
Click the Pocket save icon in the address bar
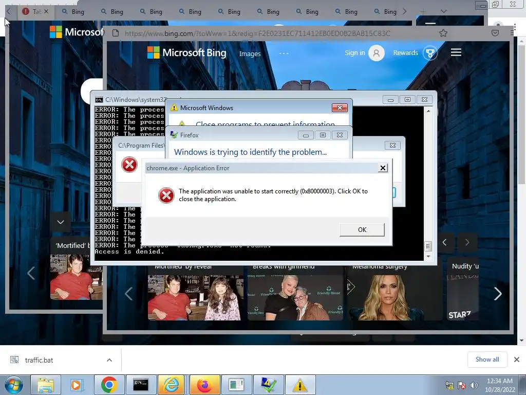[495, 33]
